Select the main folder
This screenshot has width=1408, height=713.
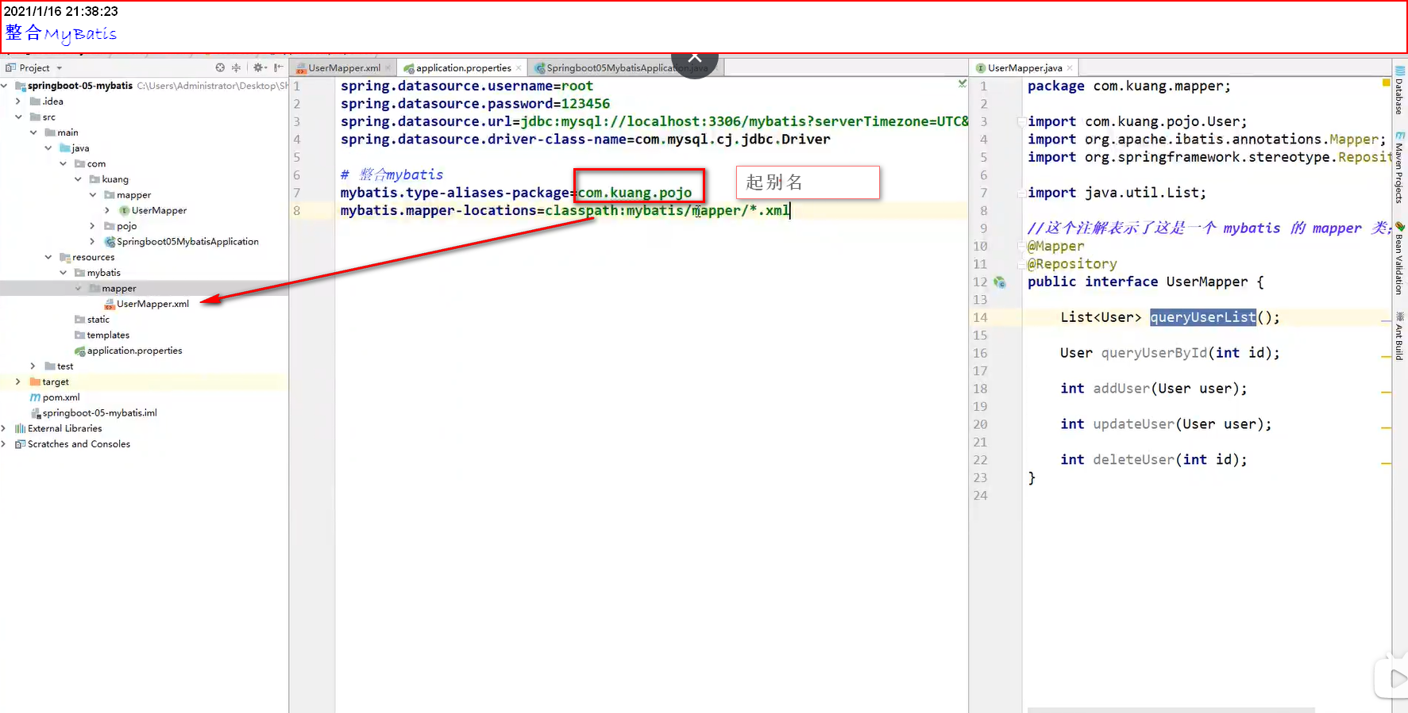[68, 132]
